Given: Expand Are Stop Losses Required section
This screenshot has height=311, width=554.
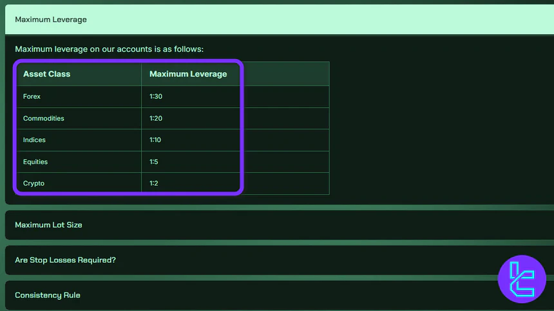Looking at the screenshot, I should pyautogui.click(x=65, y=260).
